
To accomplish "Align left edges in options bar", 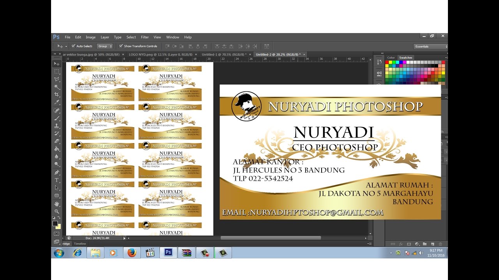I will [x=190, y=46].
